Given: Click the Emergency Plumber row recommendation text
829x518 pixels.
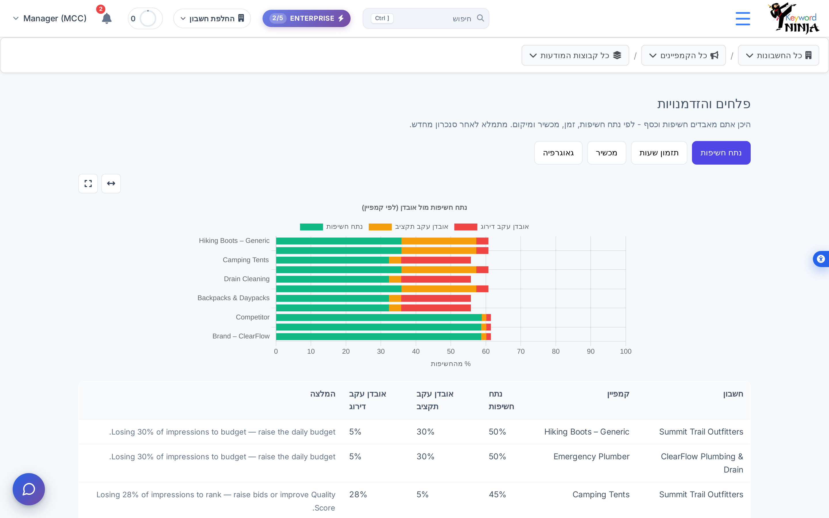Looking at the screenshot, I should tap(222, 456).
